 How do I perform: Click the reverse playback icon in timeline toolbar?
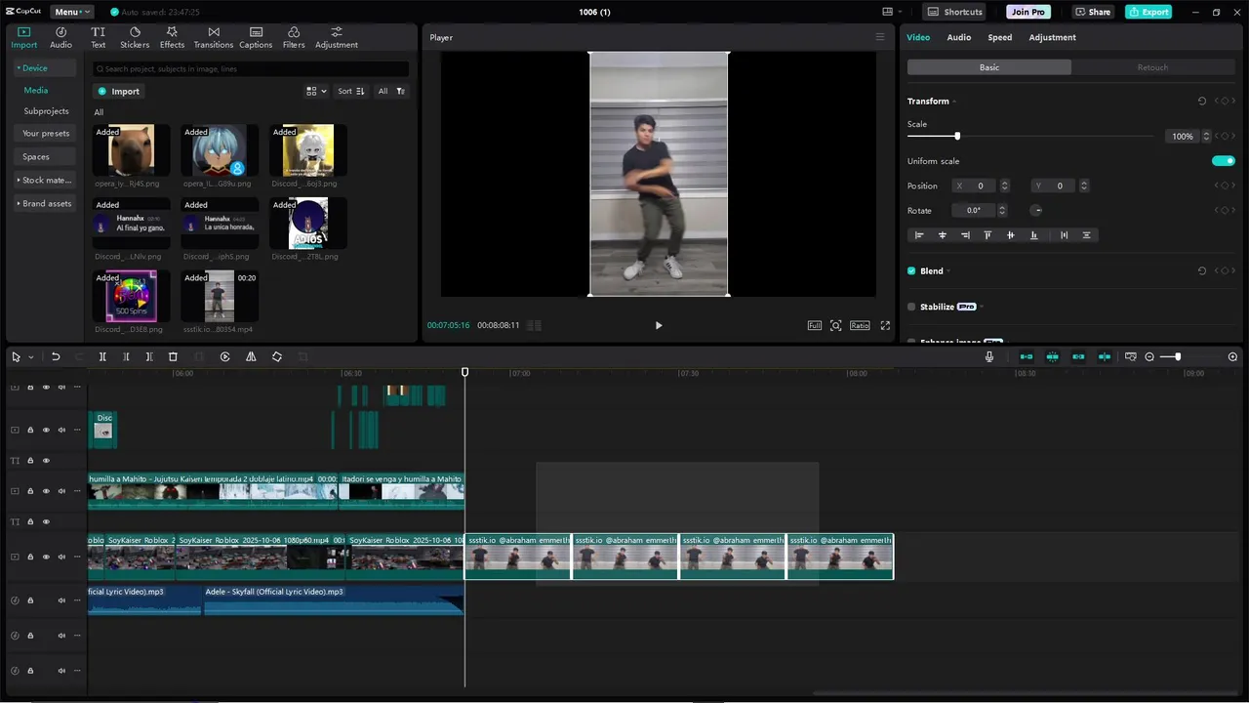tap(224, 356)
